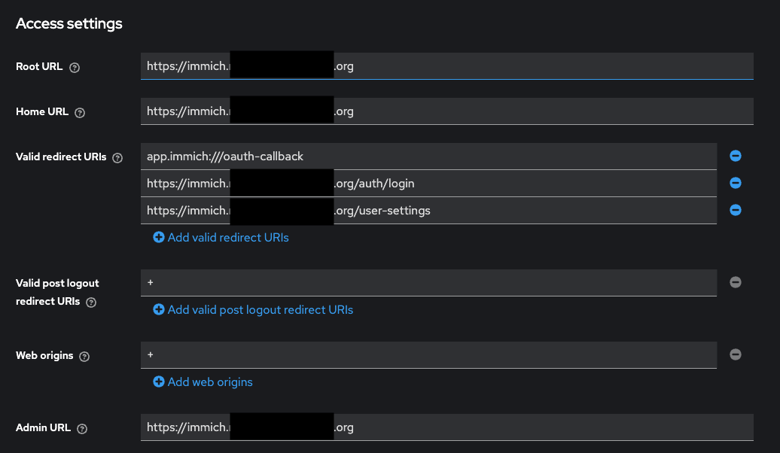
Task: Add a new valid redirect URI
Action: (222, 237)
